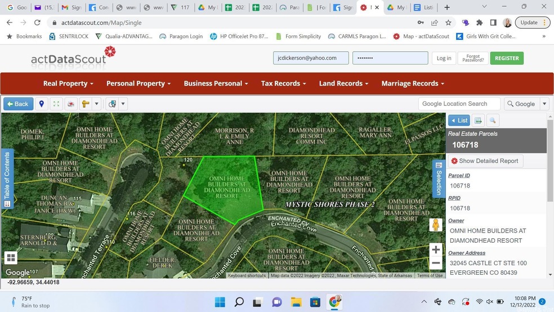The width and height of the screenshot is (554, 312).
Task: Zoom out the map with minus button
Action: 436,263
